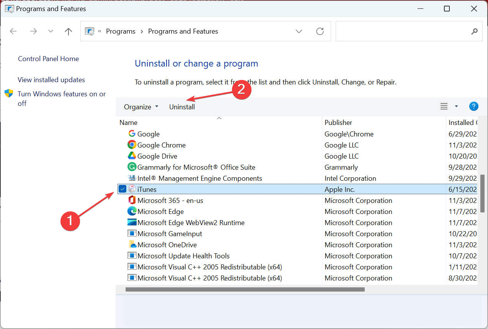Go back with the left arrow

pyautogui.click(x=13, y=31)
